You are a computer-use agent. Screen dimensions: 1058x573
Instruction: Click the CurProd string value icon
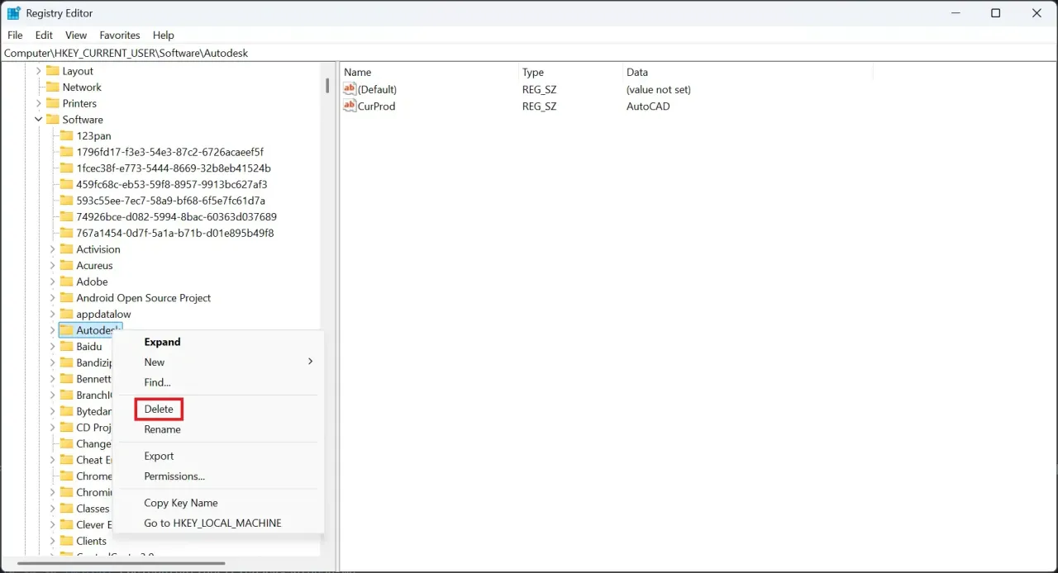click(x=350, y=106)
